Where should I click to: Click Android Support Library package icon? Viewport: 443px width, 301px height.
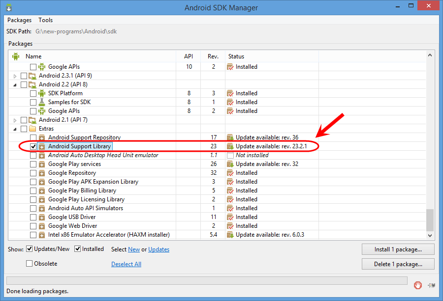point(42,146)
